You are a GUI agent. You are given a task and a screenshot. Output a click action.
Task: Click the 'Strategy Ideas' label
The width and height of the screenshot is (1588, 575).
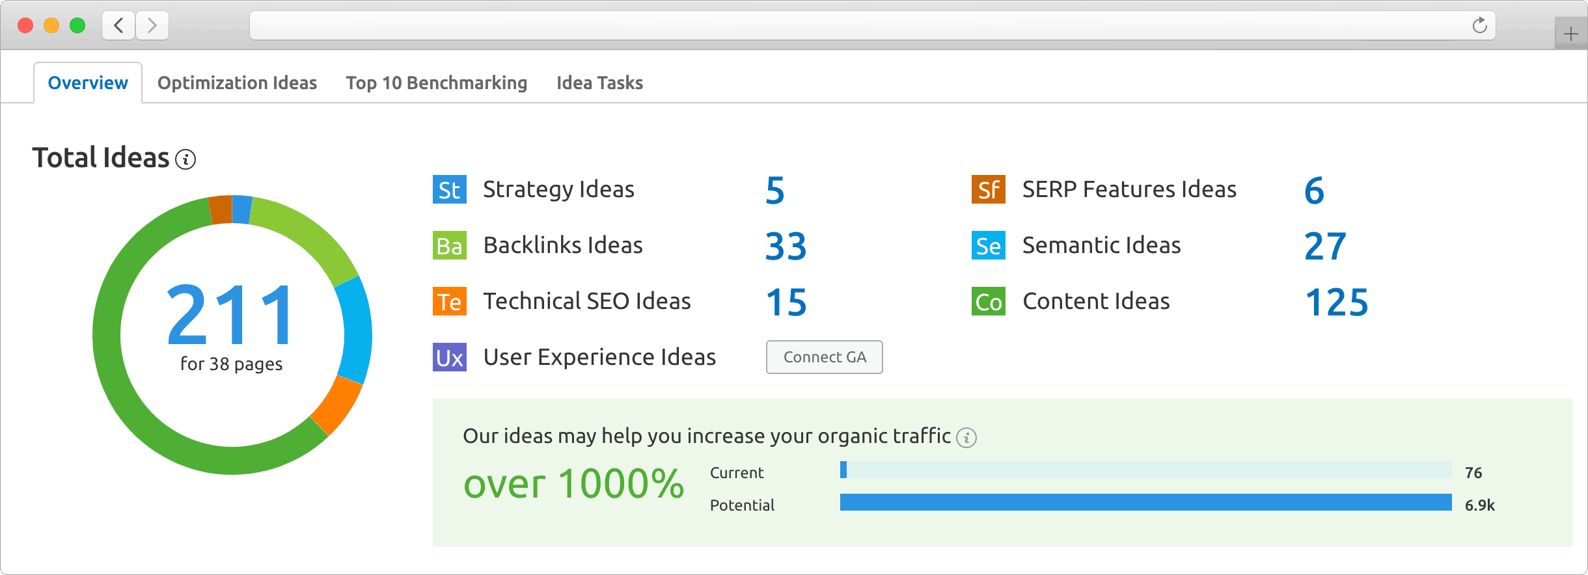coord(558,189)
